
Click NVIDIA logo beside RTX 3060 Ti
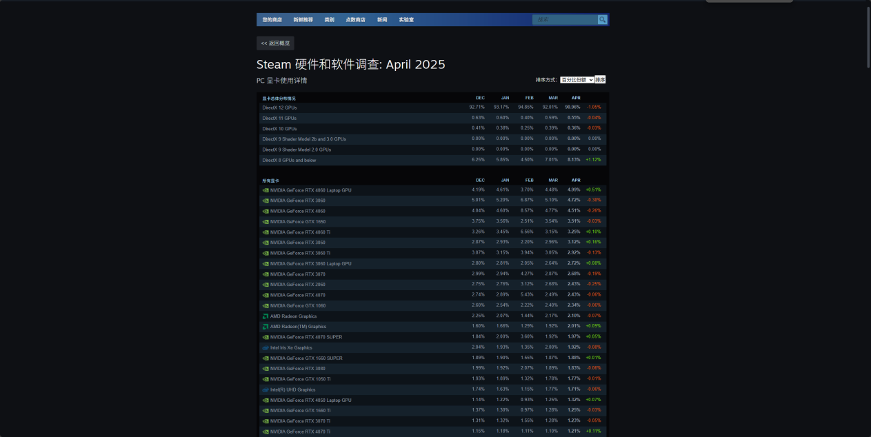266,253
